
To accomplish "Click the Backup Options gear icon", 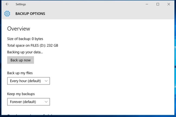I will click(x=7, y=14).
